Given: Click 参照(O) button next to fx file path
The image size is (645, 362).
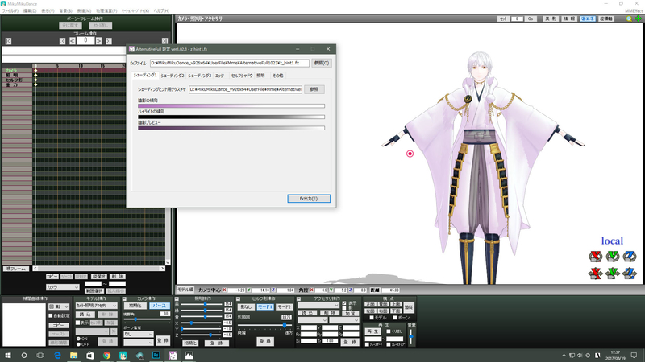Looking at the screenshot, I should [x=321, y=63].
